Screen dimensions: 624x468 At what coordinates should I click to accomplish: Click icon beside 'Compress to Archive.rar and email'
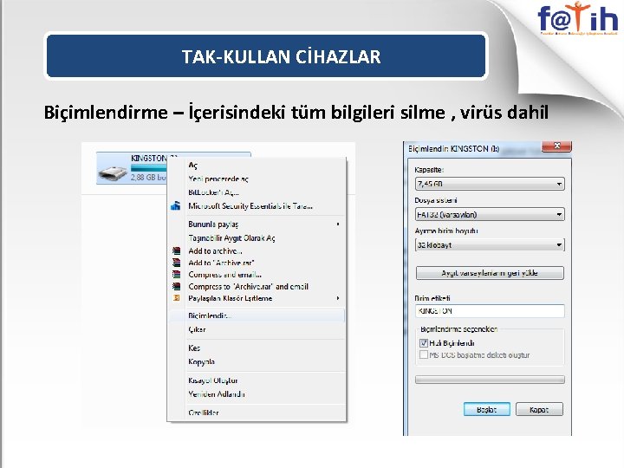pyautogui.click(x=176, y=287)
